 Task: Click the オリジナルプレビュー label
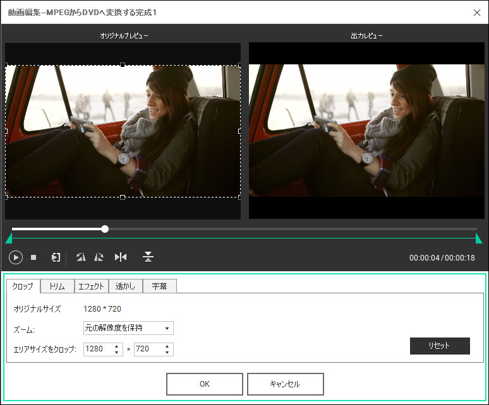tap(124, 36)
